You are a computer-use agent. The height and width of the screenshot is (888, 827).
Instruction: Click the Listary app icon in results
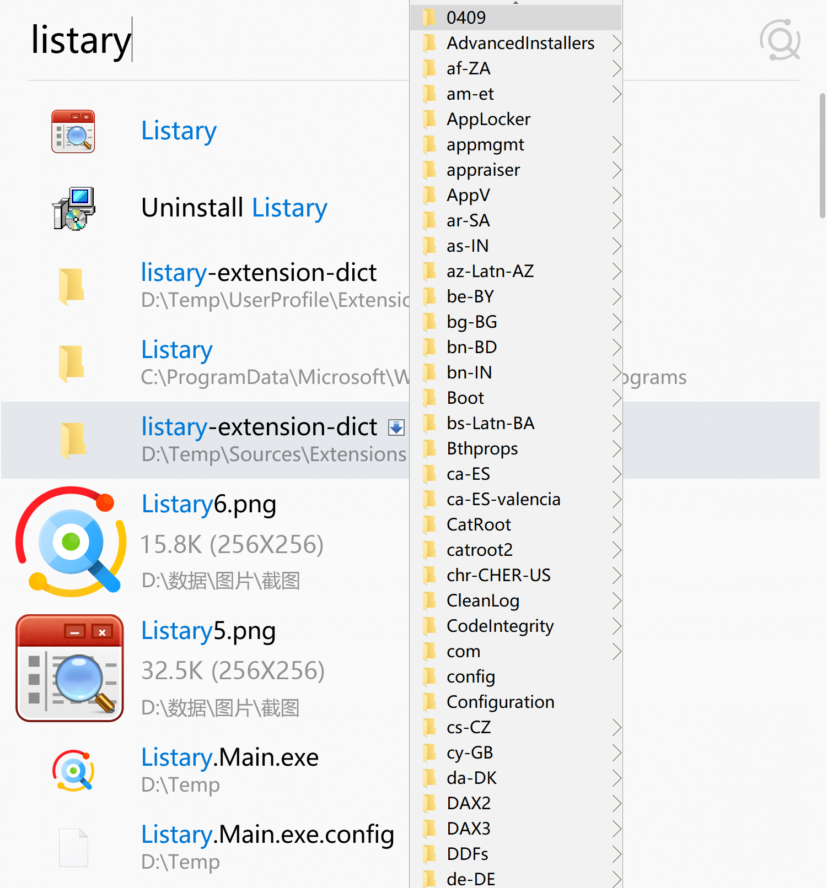coord(73,132)
